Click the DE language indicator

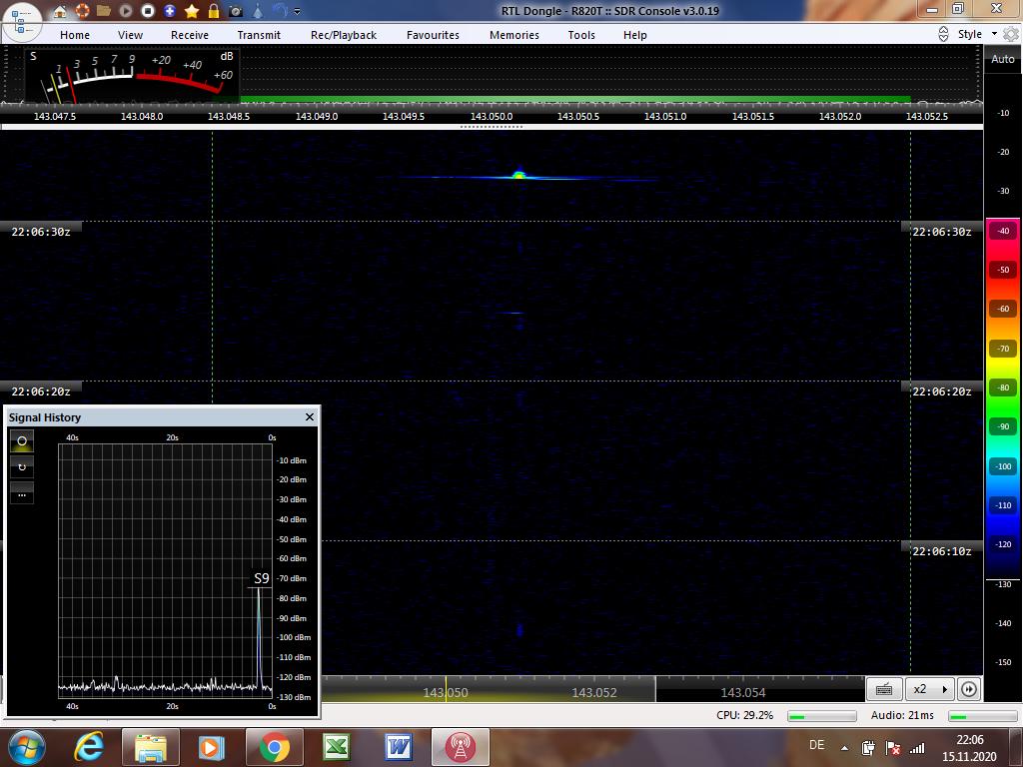click(816, 745)
